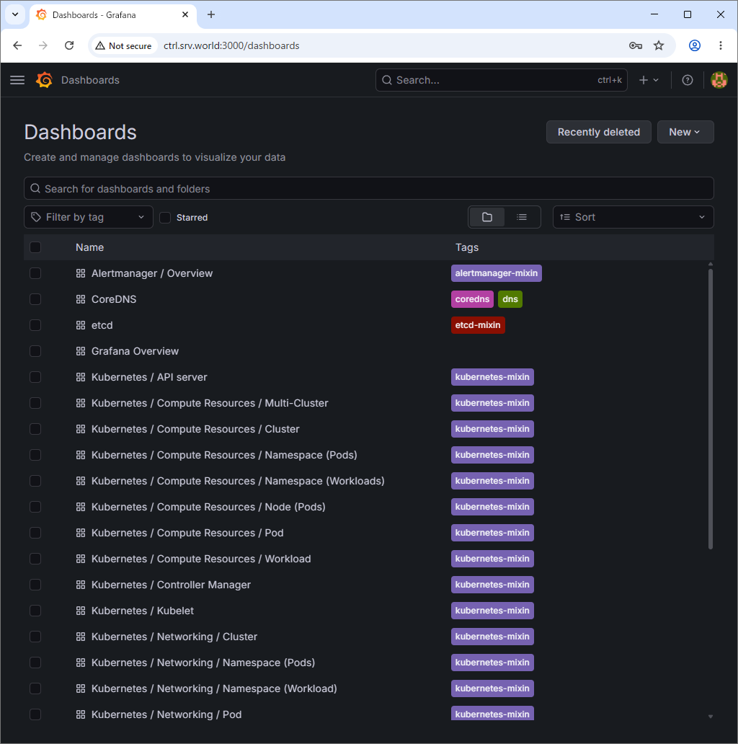Open Kubernetes / Compute Resources / Cluster dashboard

195,430
